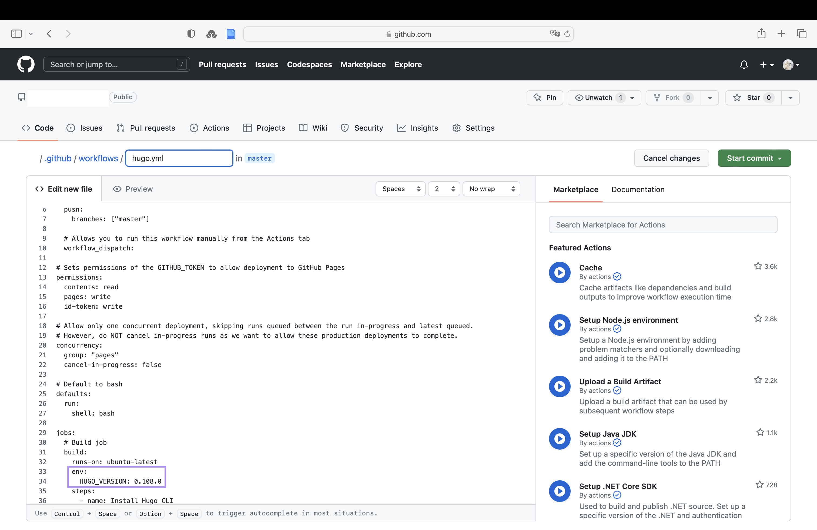Click the Insights tab icon
817x530 pixels.
403,128
